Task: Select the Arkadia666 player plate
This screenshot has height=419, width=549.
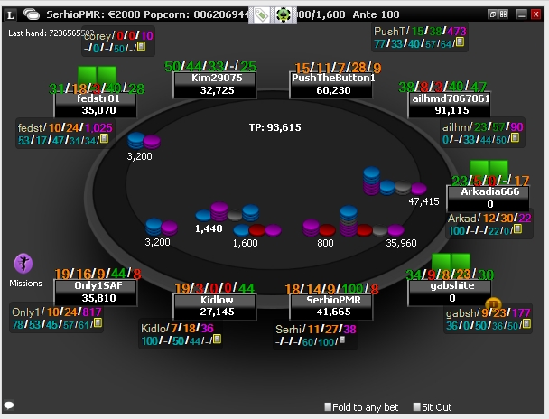Action: 489,198
